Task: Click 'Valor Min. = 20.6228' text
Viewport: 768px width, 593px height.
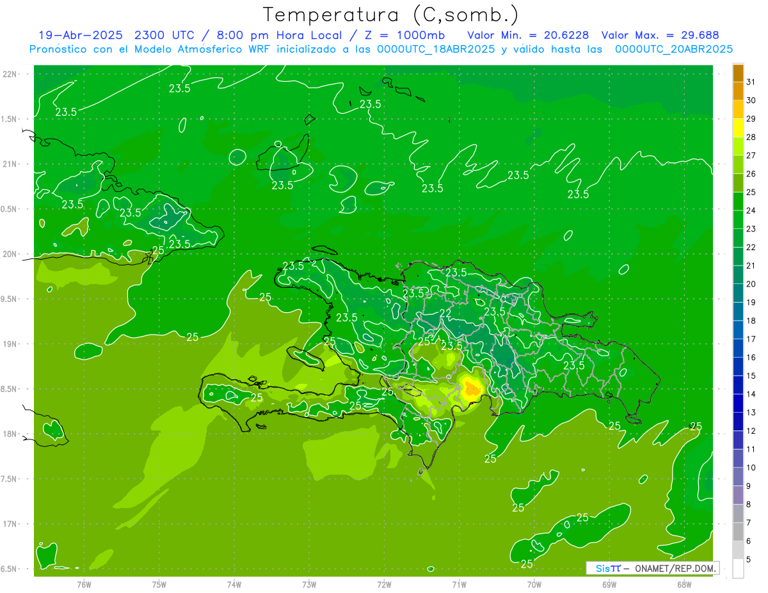Action: 528,35
